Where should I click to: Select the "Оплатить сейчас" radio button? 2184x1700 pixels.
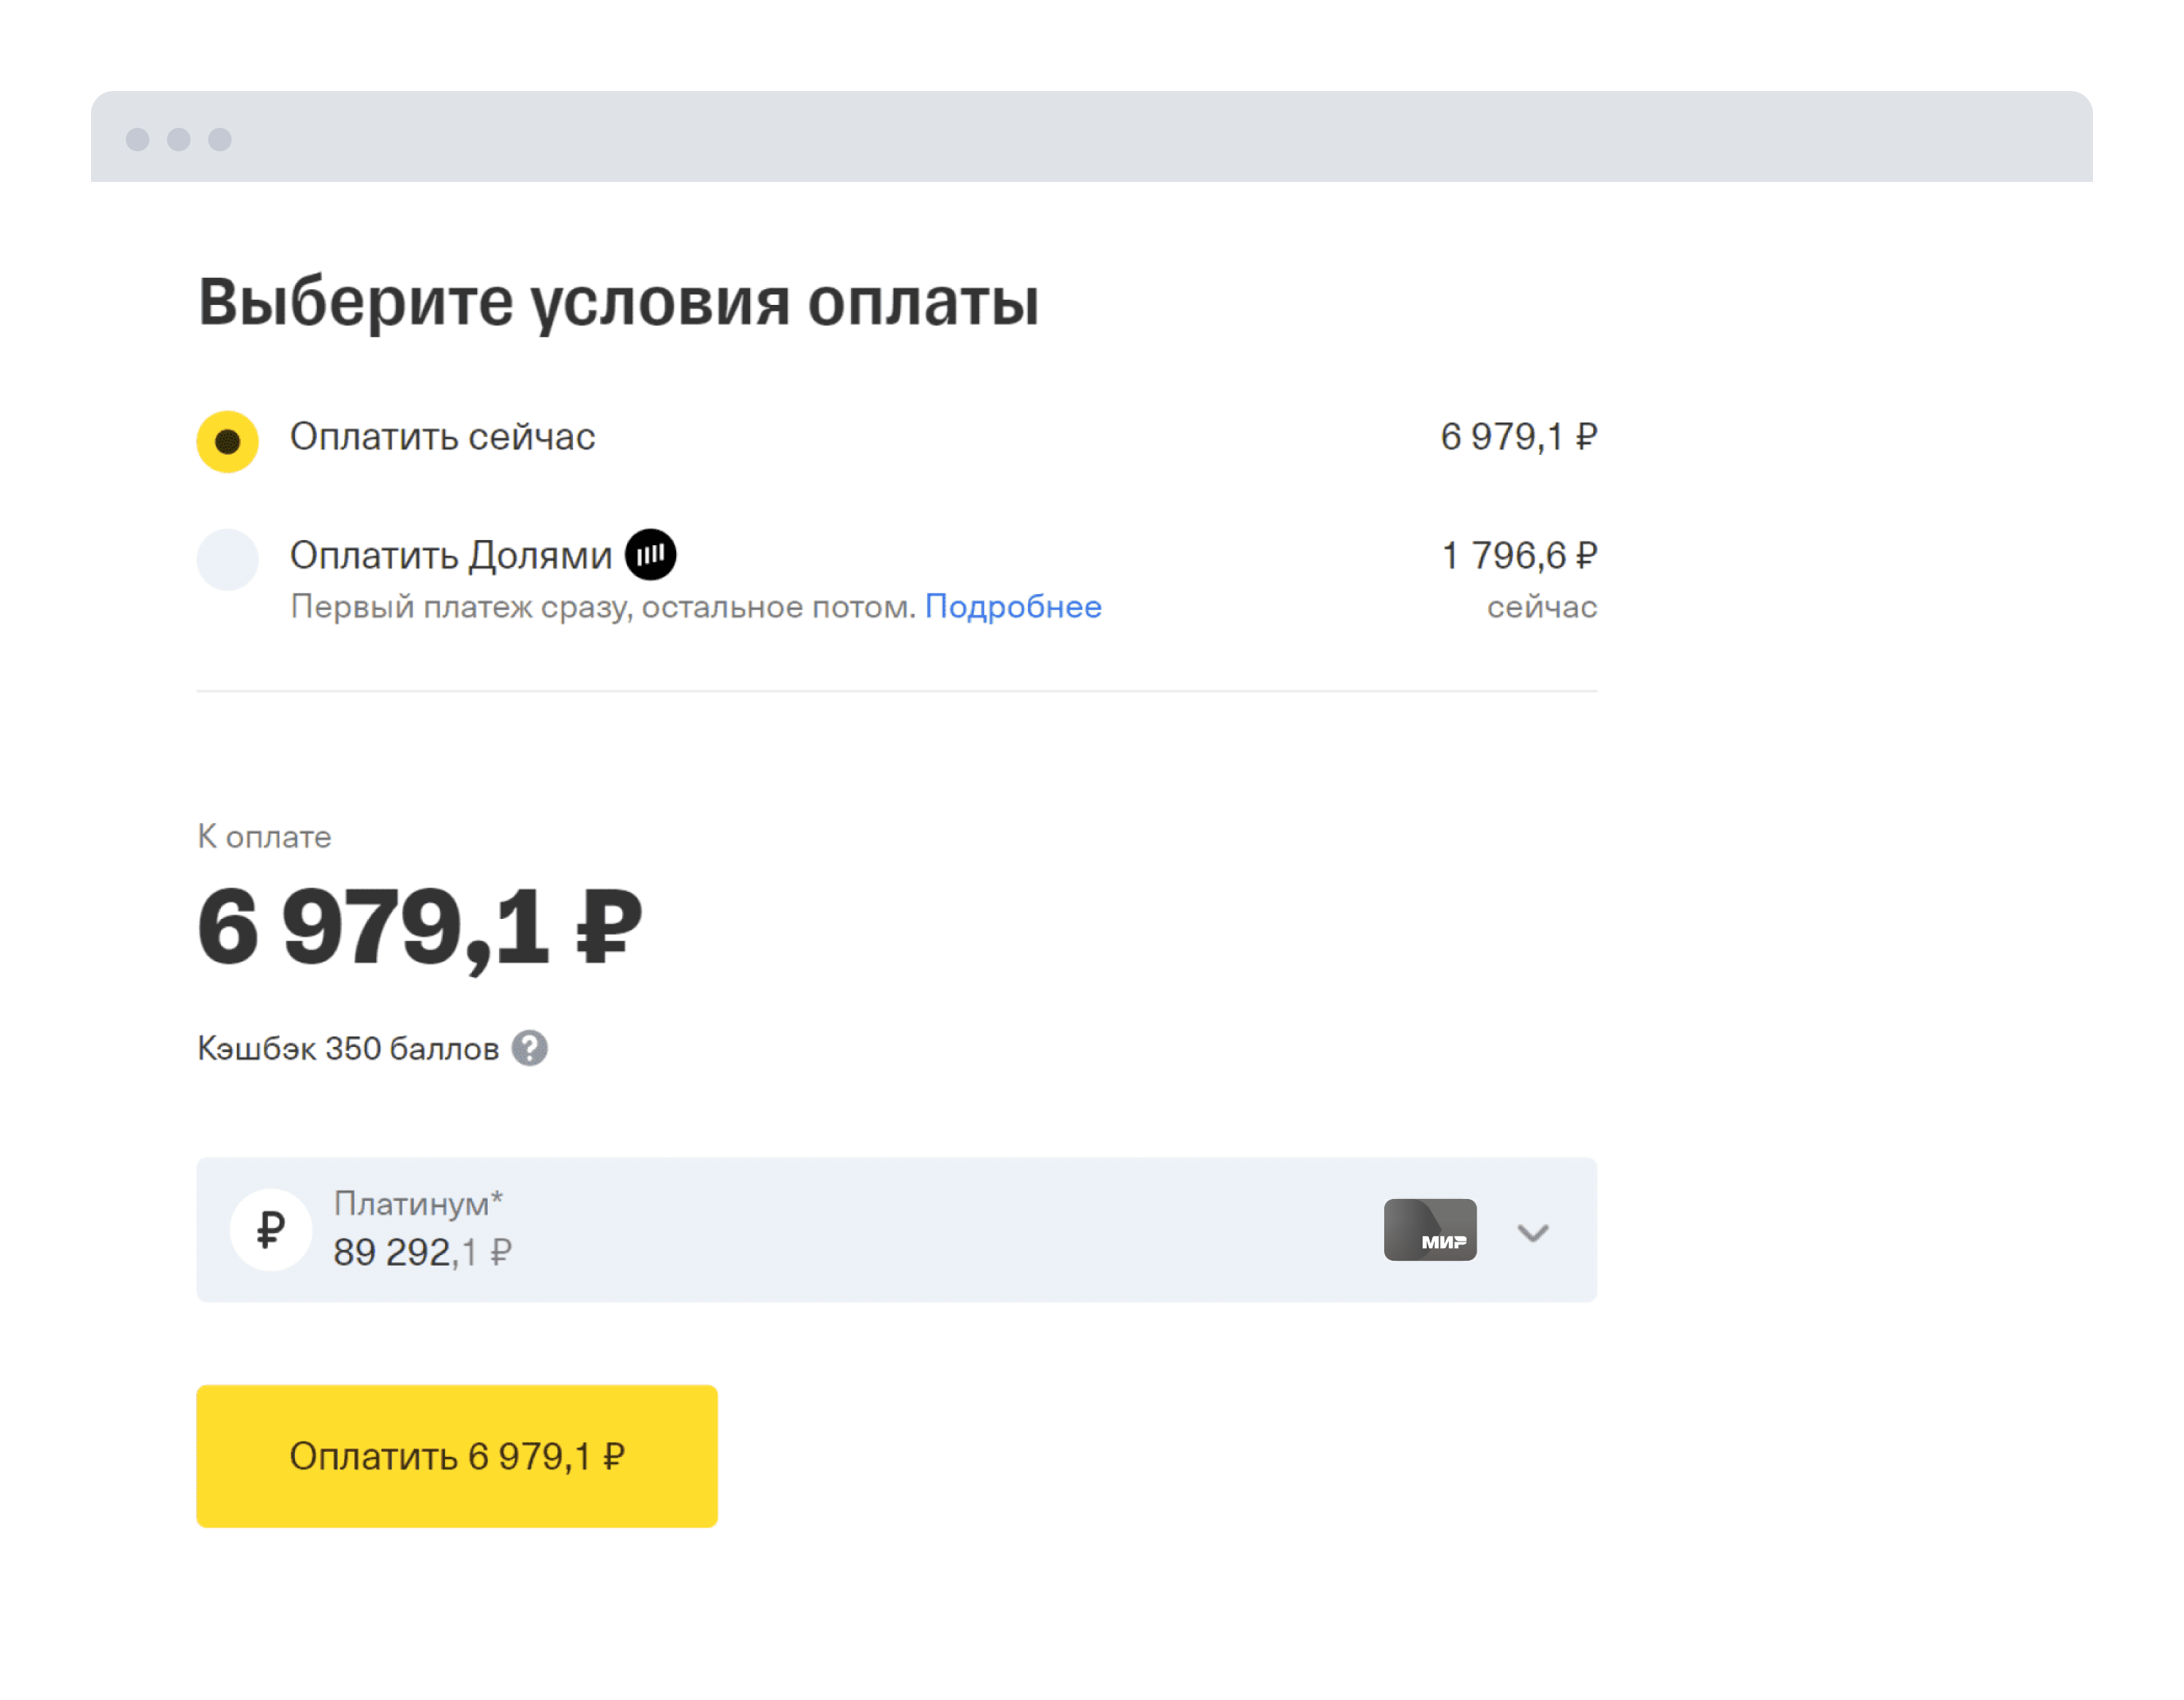[227, 441]
